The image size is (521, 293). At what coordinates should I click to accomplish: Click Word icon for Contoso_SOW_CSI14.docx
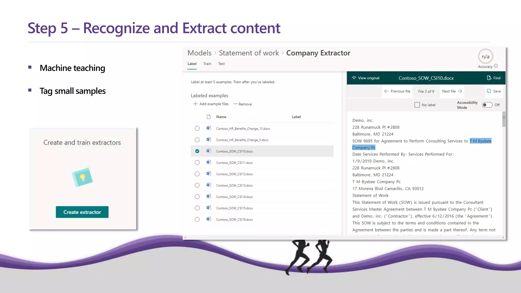point(209,196)
